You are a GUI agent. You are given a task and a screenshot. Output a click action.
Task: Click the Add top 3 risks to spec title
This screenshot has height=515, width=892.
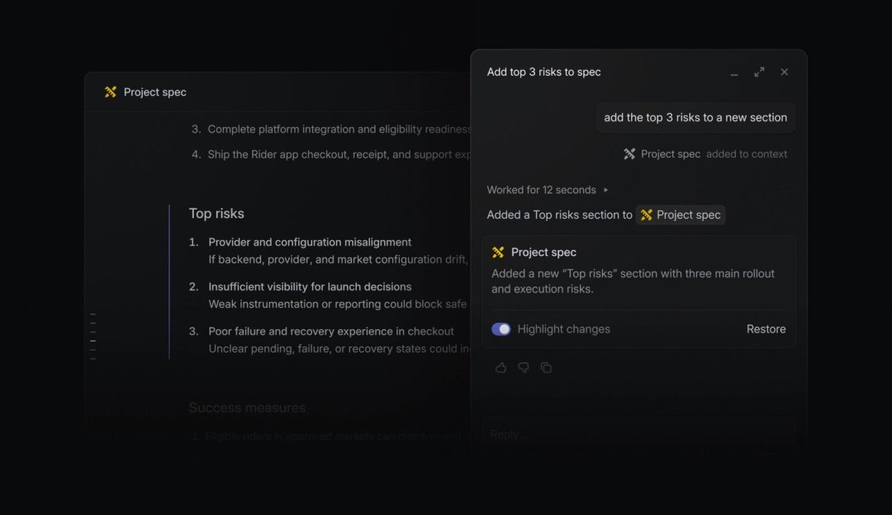click(x=543, y=72)
